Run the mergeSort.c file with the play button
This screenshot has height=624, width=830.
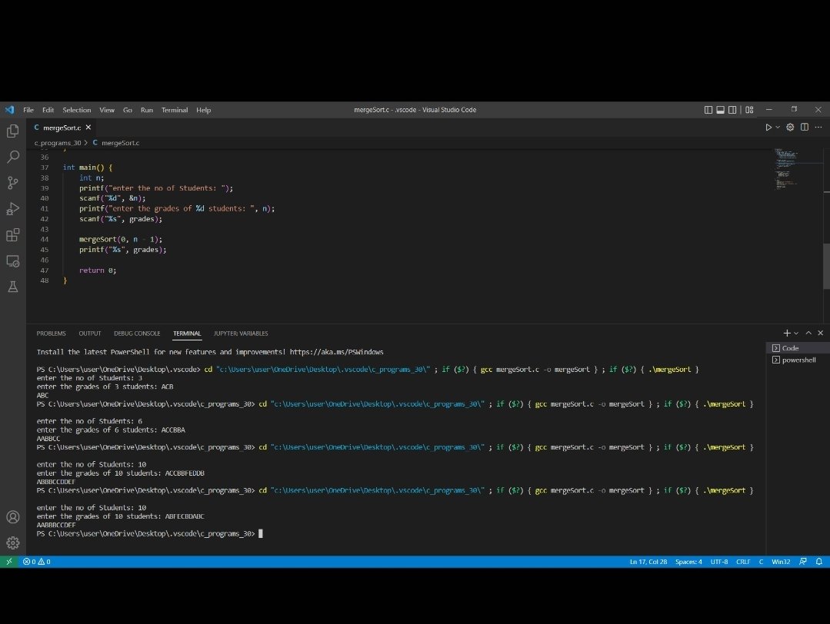tap(768, 127)
